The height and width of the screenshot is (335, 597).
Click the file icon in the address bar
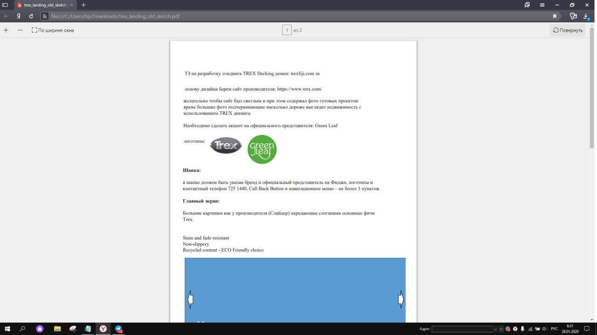click(x=45, y=16)
